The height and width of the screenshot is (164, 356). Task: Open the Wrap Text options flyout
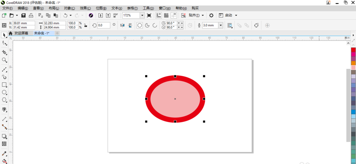pos(230,25)
